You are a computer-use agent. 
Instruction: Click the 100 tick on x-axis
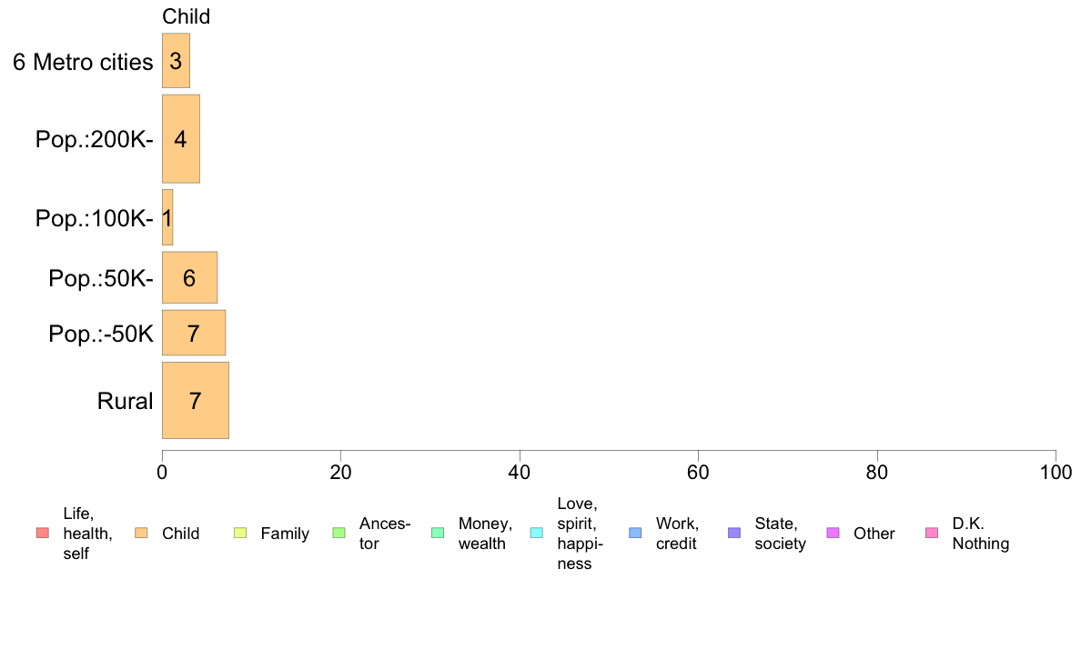tap(1056, 473)
